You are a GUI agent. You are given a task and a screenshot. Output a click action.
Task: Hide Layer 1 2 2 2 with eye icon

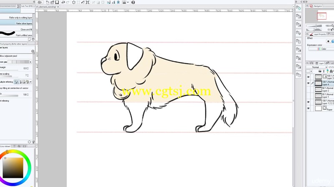pos(309,102)
